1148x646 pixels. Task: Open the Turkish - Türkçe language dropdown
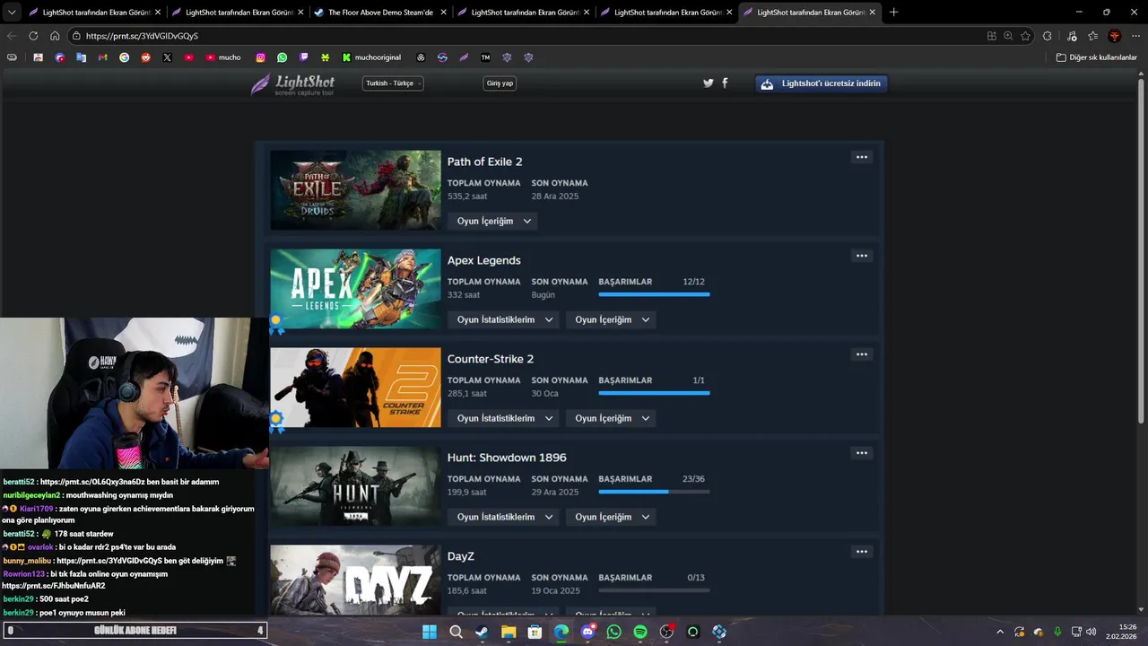click(393, 83)
